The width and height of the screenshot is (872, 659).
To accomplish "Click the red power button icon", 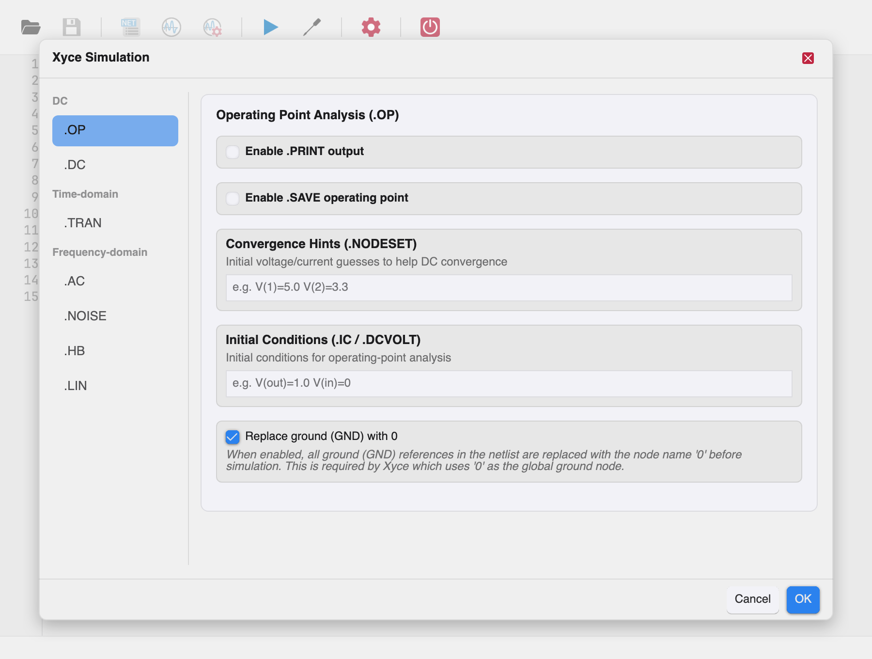I will click(430, 27).
